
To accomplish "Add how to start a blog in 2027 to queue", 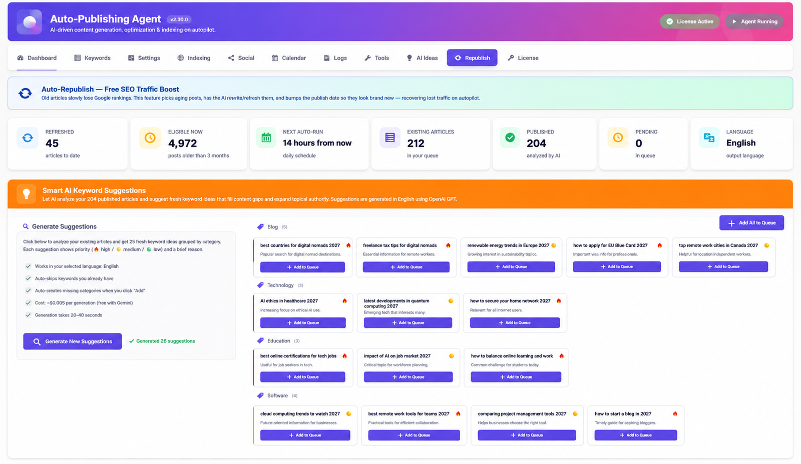I will [x=636, y=435].
